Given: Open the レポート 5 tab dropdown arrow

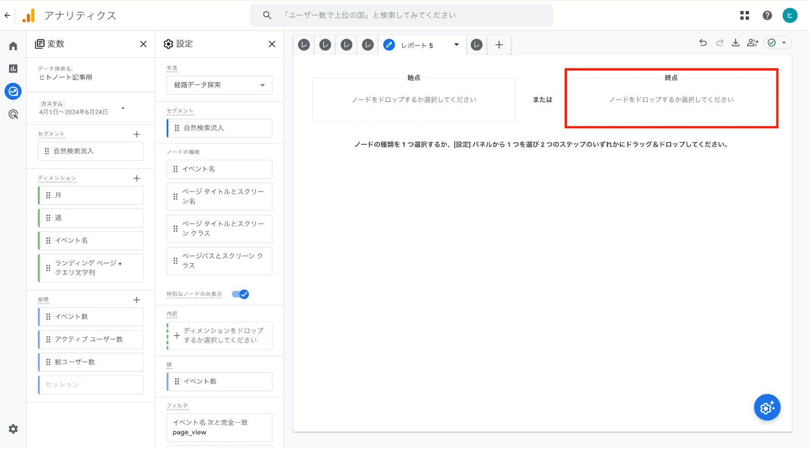Looking at the screenshot, I should point(456,45).
